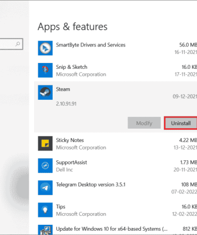Viewport: 197px width, 235px height.
Task: Click Microsoft Corporation under Sticky Notes
Action: pyautogui.click(x=81, y=147)
